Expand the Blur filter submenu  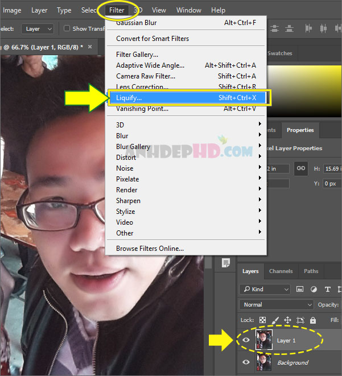pos(186,136)
